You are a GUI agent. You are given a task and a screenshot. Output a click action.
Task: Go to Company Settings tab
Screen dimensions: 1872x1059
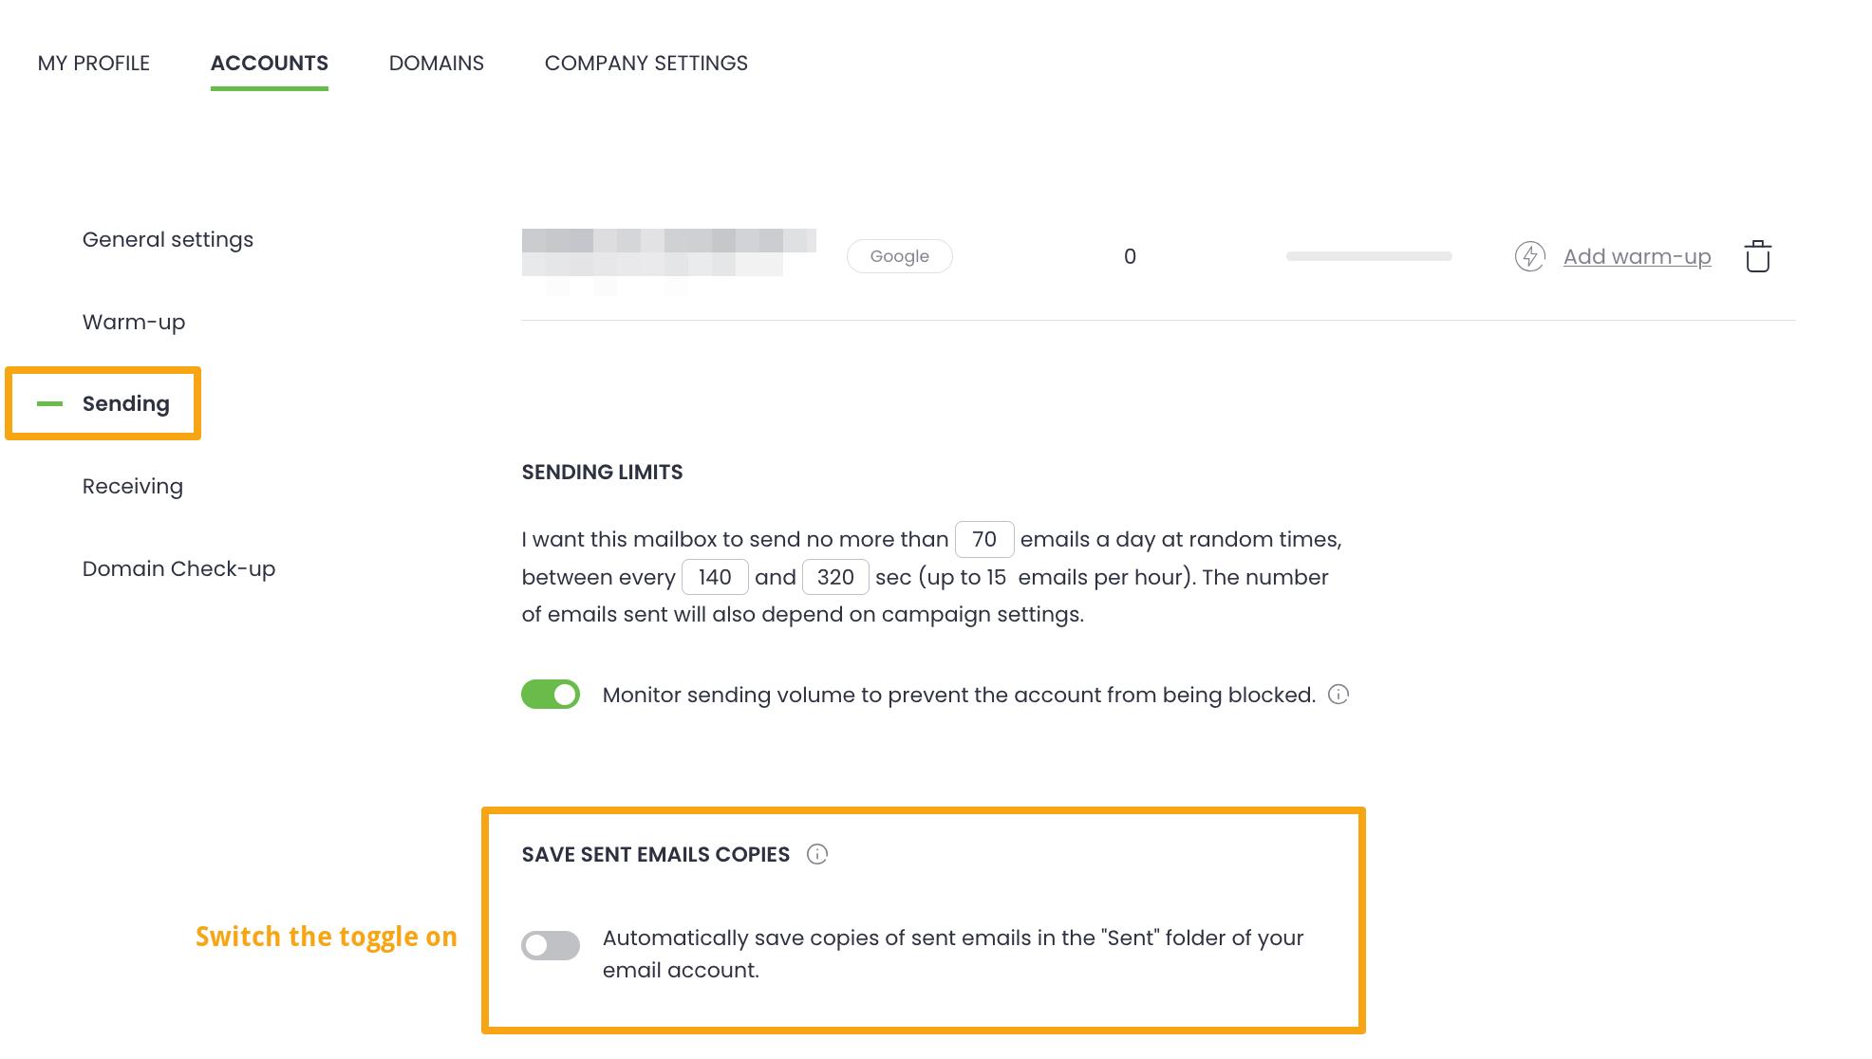point(646,64)
